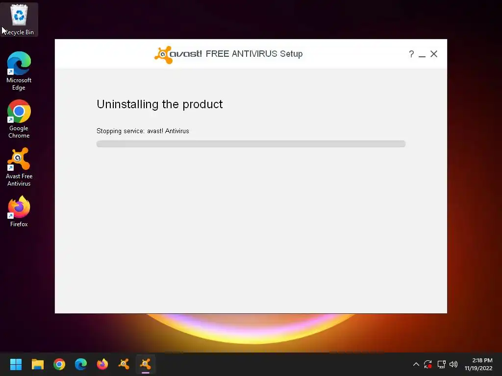Click the help question mark in Avast Setup

pyautogui.click(x=411, y=54)
